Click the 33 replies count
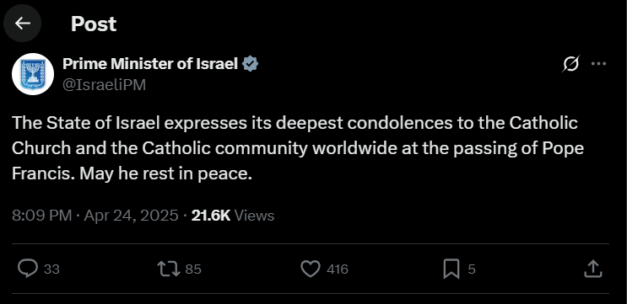This screenshot has width=627, height=304. tap(51, 269)
